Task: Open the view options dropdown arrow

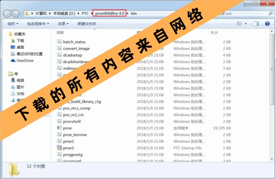Action: tap(246, 23)
